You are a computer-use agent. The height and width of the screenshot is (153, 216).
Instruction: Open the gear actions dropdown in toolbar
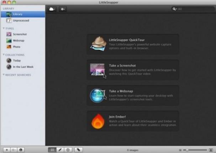pos(63,9)
